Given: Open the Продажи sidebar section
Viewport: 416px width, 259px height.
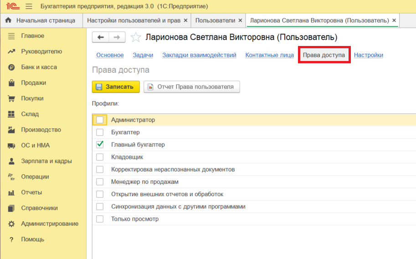Looking at the screenshot, I should tap(33, 83).
